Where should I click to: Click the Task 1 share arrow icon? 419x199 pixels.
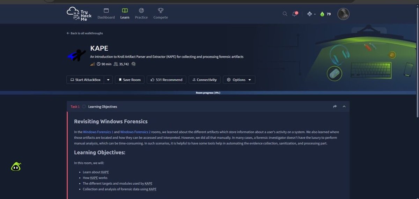click(x=335, y=106)
